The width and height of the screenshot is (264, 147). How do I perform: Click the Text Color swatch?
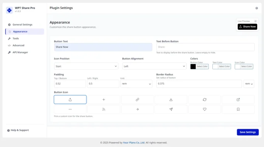pyautogui.click(x=215, y=67)
